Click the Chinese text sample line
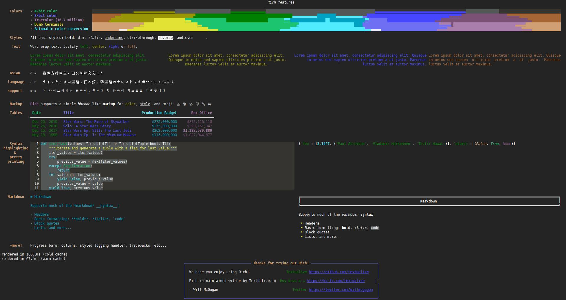Image resolution: width=566 pixels, height=300 pixels. [73, 73]
